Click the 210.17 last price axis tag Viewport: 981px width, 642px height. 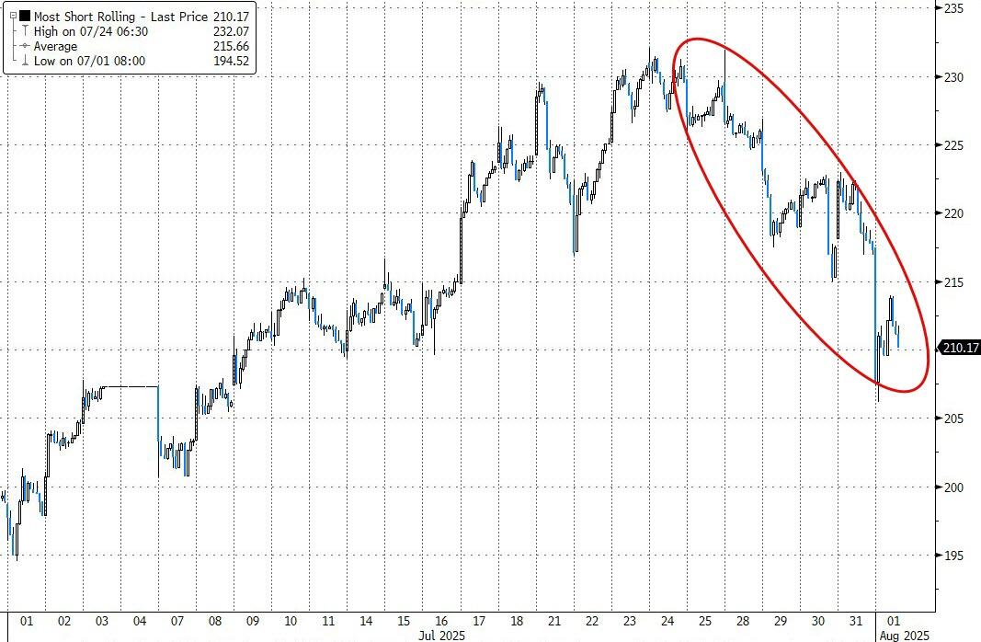pos(959,348)
